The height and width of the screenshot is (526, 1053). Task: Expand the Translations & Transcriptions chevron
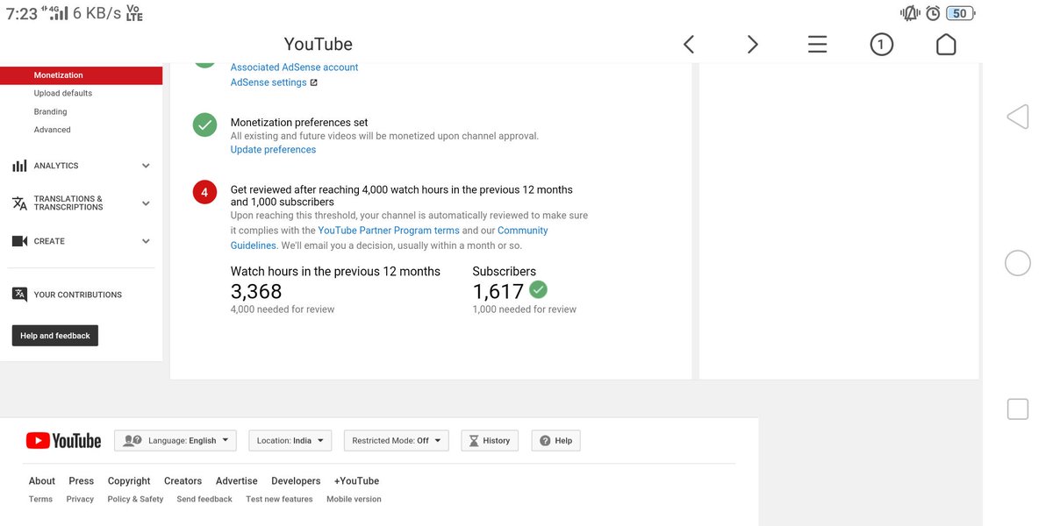pos(146,203)
